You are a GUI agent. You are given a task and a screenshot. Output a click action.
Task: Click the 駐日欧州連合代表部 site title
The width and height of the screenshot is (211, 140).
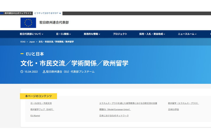pyautogui.click(x=54, y=22)
